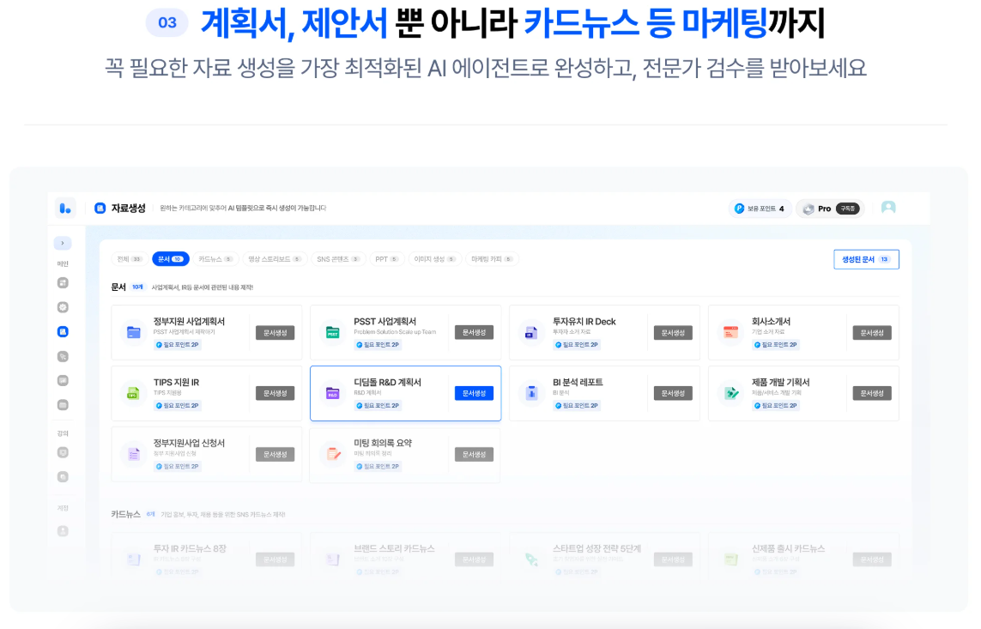
Task: Click the green TIPS file icon
Action: click(x=133, y=393)
